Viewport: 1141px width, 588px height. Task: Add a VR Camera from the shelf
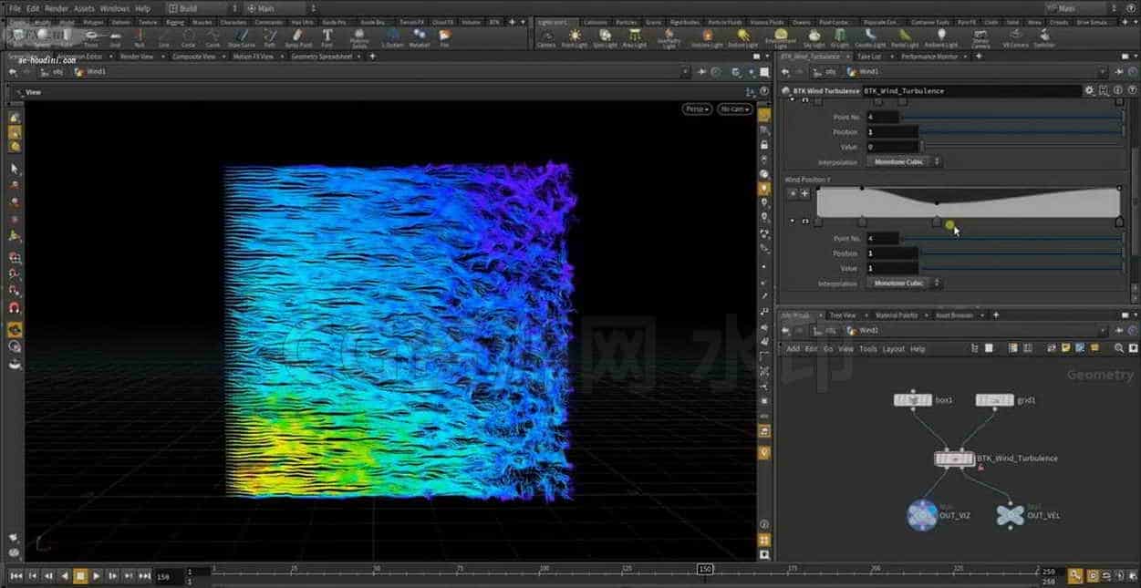(x=1015, y=37)
